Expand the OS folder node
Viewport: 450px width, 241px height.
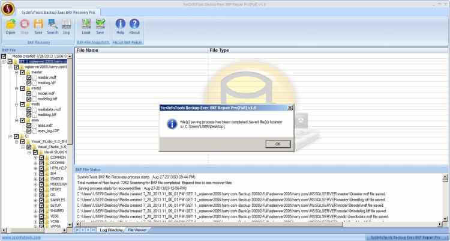[35, 195]
